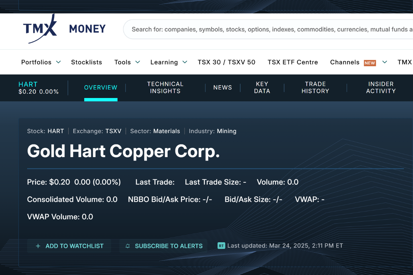Switch to the Technical Insights tab
This screenshot has width=413, height=275.
point(165,87)
